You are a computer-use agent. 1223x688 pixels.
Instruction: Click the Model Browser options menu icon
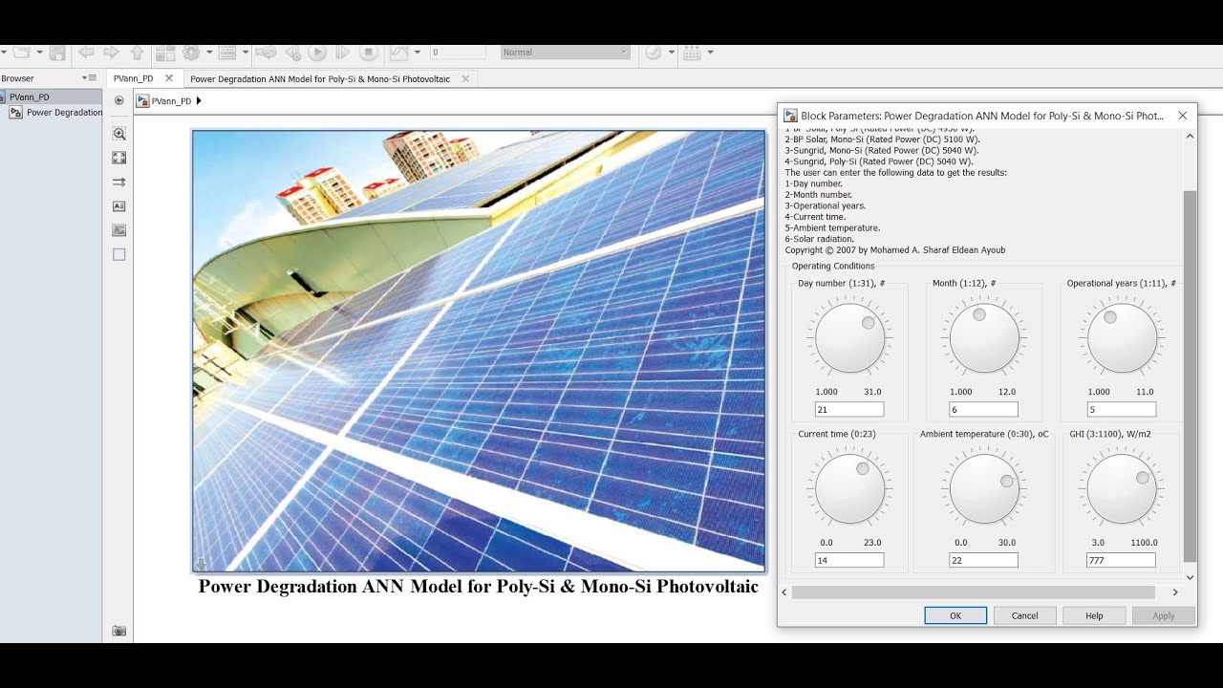click(x=89, y=78)
